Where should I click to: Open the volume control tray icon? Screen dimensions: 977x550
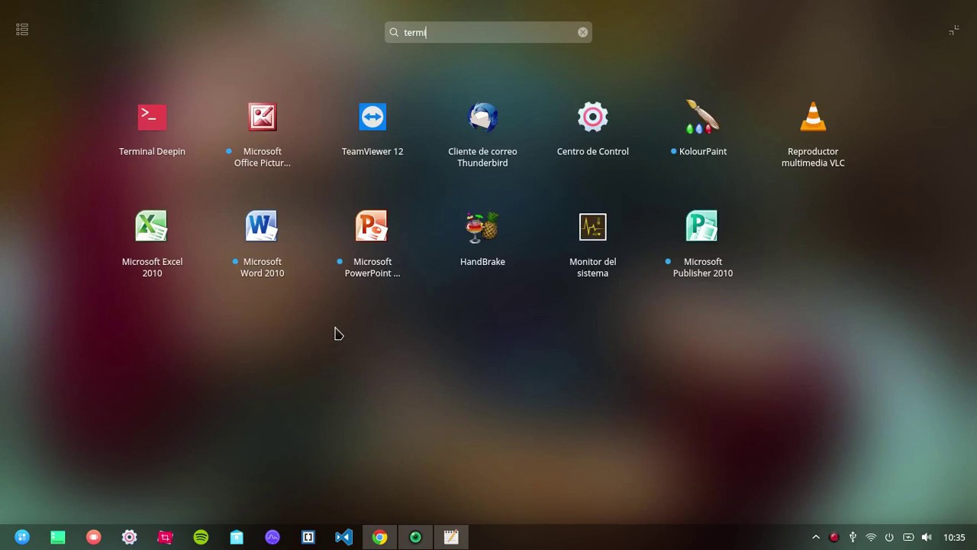927,538
